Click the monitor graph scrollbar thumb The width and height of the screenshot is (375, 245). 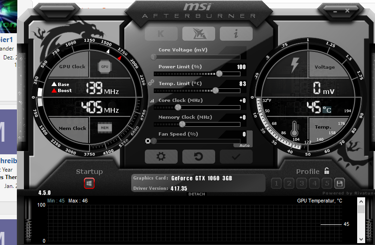coord(361,209)
